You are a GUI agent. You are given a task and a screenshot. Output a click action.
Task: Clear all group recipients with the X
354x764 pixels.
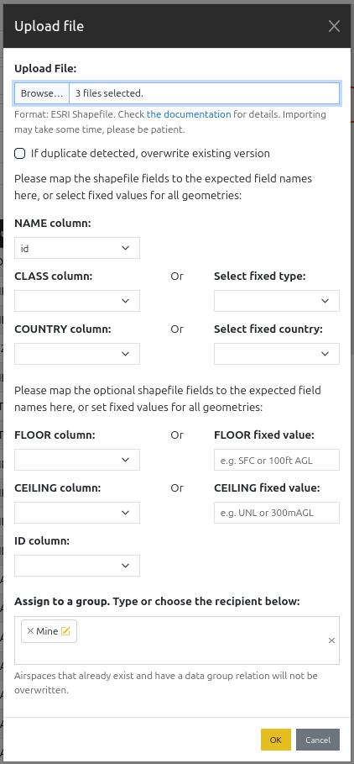point(331,640)
